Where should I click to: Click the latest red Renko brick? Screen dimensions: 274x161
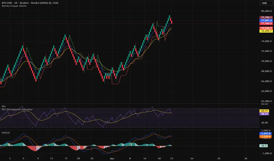pyautogui.click(x=172, y=22)
